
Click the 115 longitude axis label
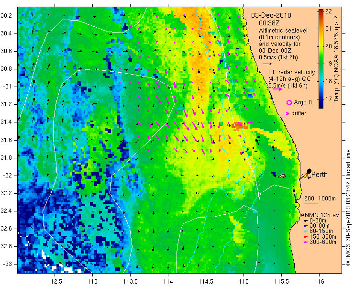coord(243,282)
